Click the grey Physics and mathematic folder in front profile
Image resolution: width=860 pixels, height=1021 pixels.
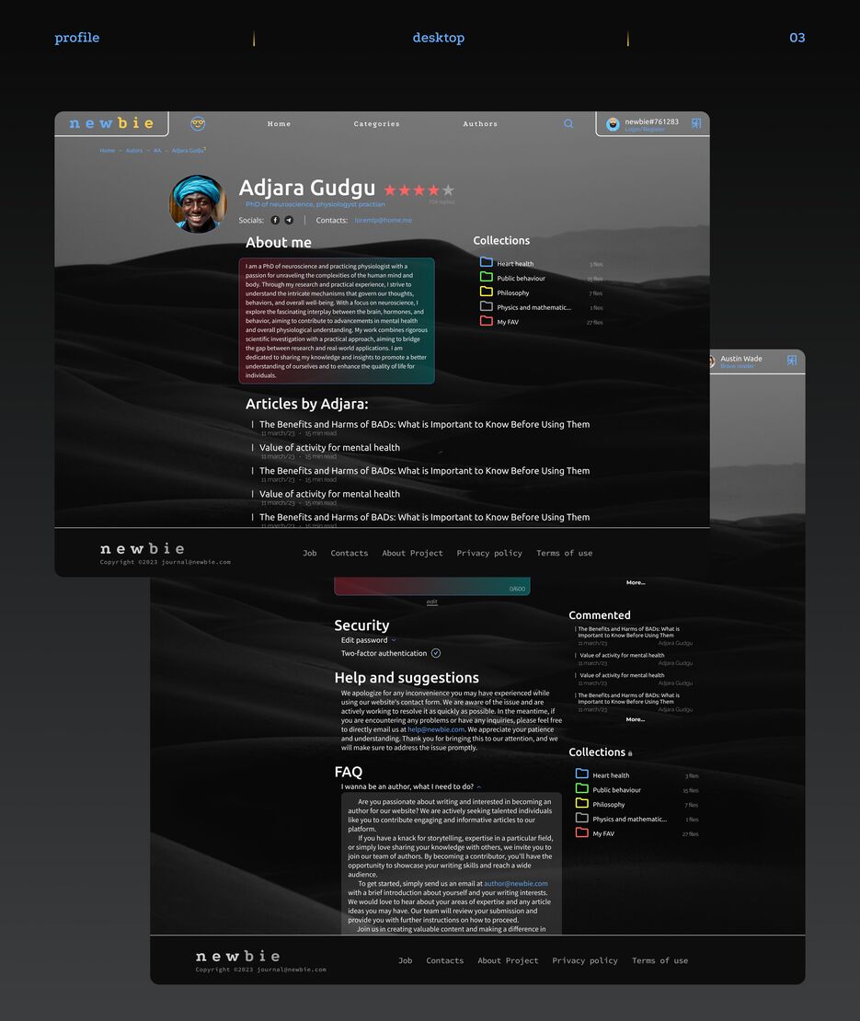tap(487, 306)
